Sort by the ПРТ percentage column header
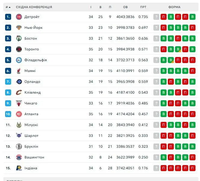This screenshot has width=200, height=181. click(143, 7)
